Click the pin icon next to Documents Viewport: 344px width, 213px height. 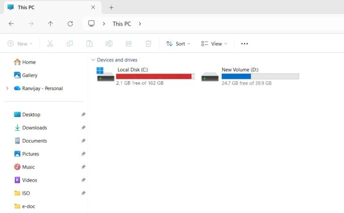pos(83,141)
